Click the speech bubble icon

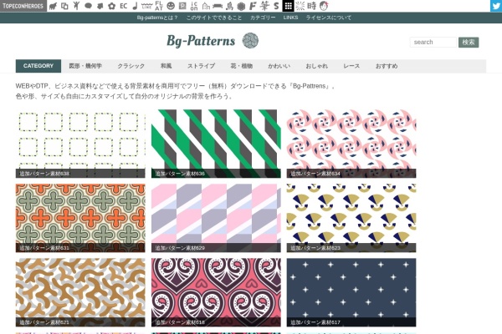[x=88, y=6]
